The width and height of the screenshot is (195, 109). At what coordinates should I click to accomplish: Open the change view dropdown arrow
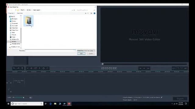88,13
